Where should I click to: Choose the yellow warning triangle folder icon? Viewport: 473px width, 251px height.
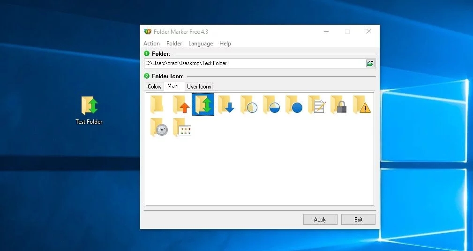click(x=361, y=104)
